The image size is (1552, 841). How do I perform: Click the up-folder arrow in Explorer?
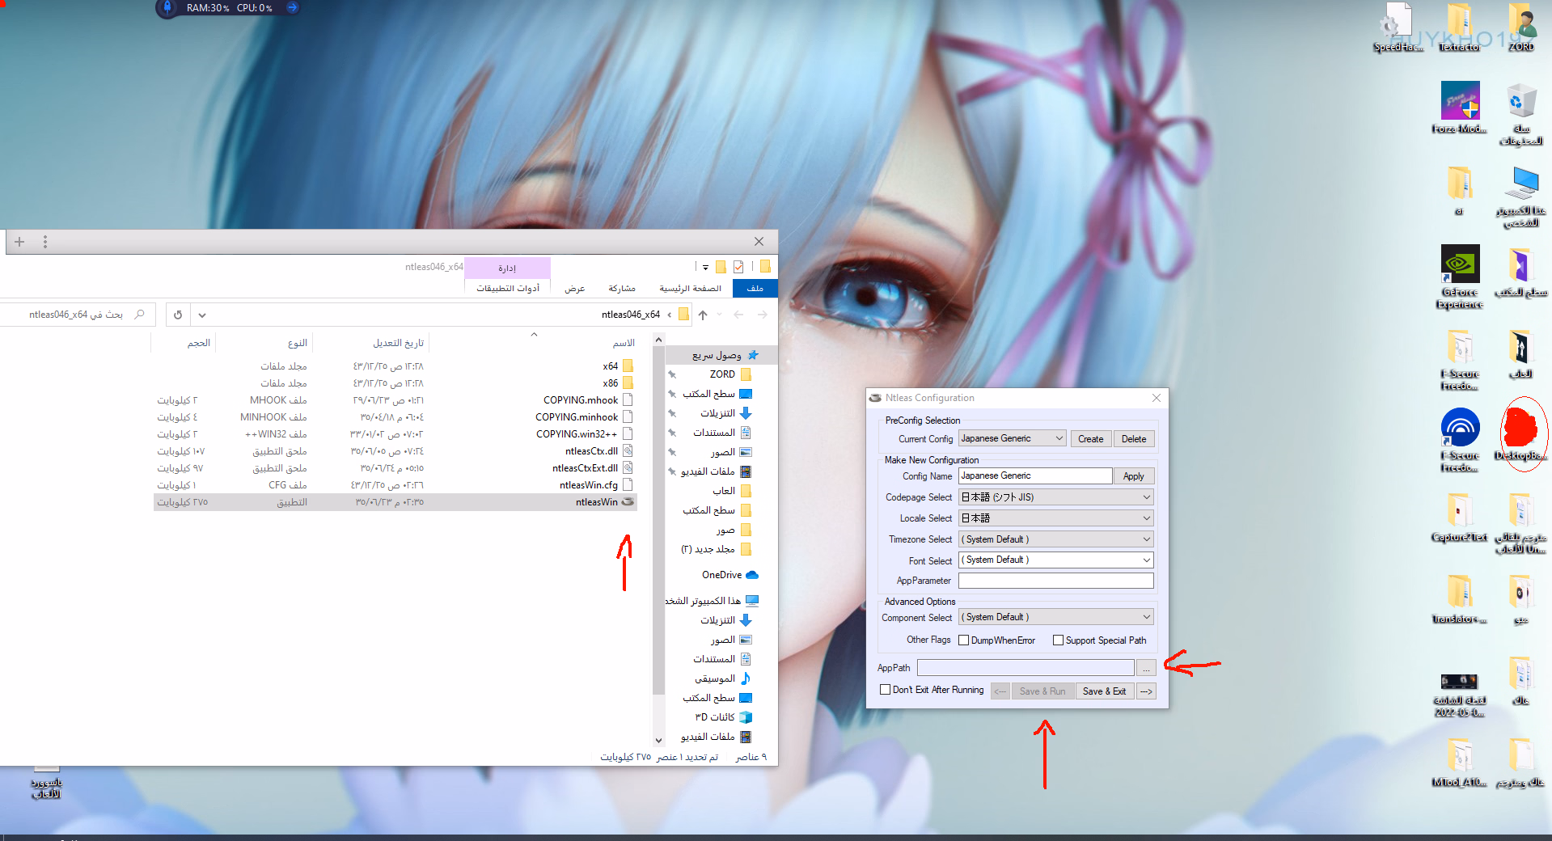tap(703, 315)
